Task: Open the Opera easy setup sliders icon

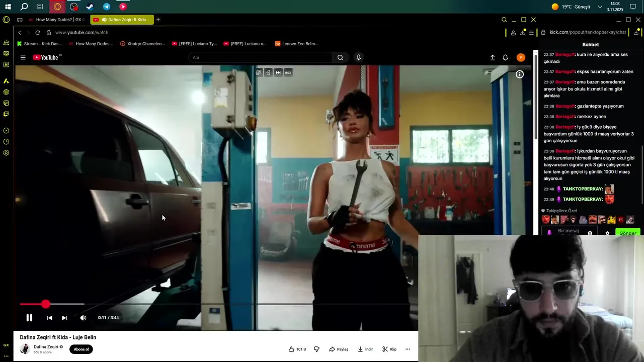Action: [x=531, y=33]
